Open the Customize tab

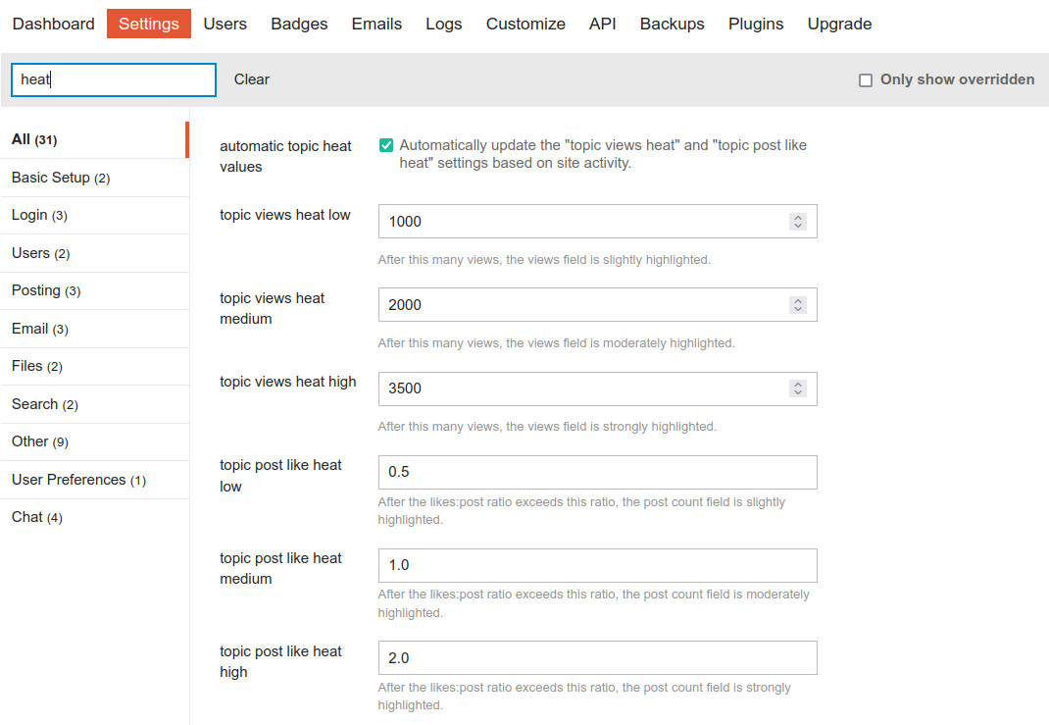click(x=525, y=24)
